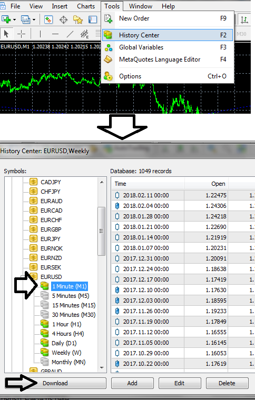255x400 pixels.
Task: Click the Open column header
Action: pyautogui.click(x=206, y=184)
